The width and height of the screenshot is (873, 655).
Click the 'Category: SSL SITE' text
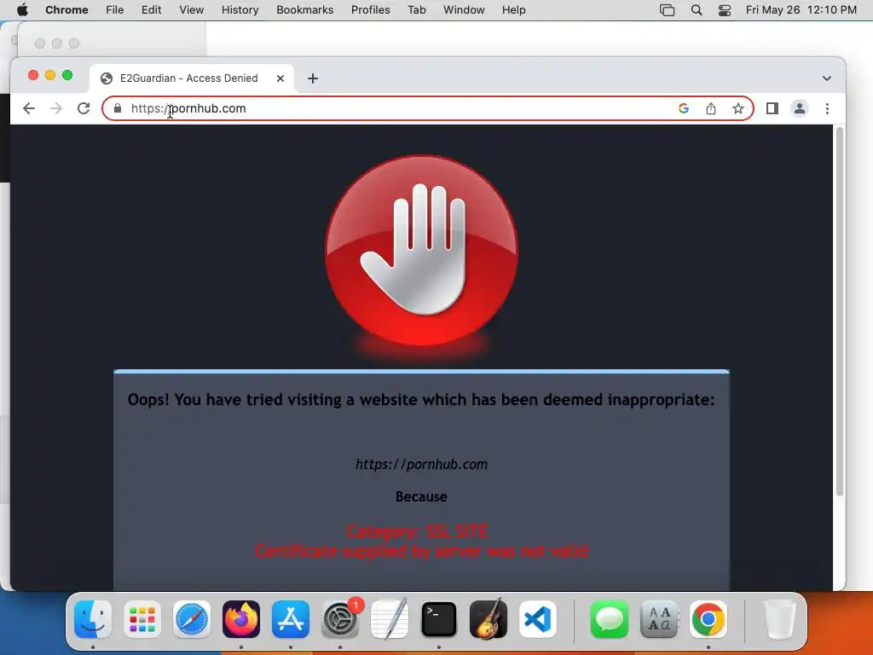pos(418,531)
